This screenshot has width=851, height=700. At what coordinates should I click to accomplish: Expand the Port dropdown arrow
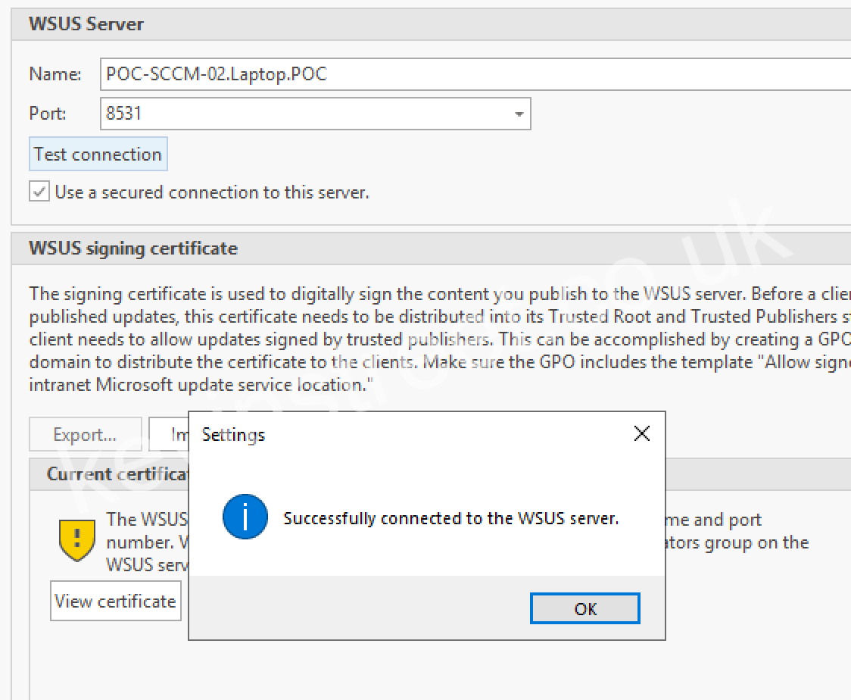519,114
